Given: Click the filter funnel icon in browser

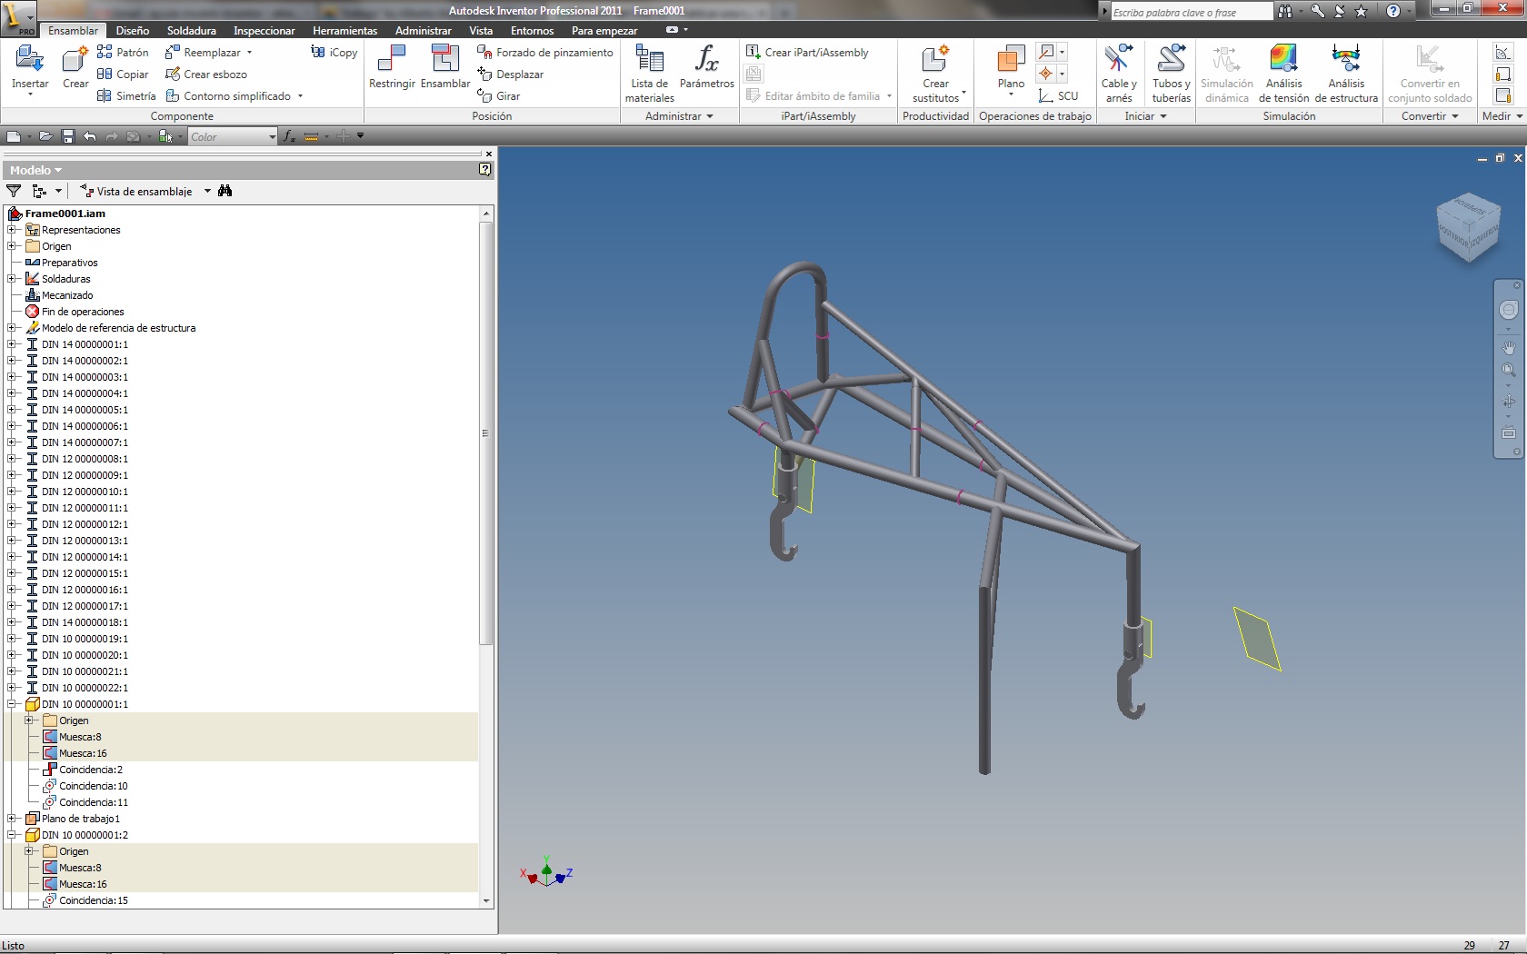Looking at the screenshot, I should [14, 191].
